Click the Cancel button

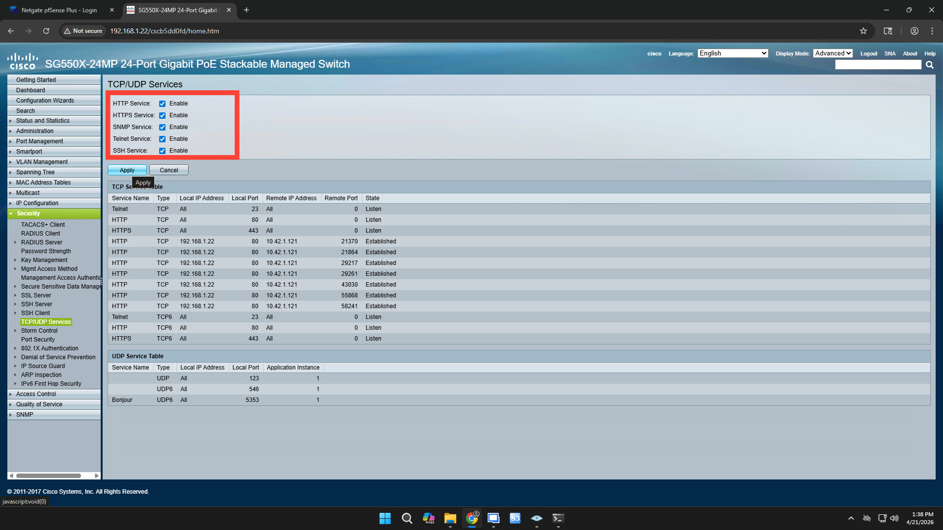[x=168, y=170]
